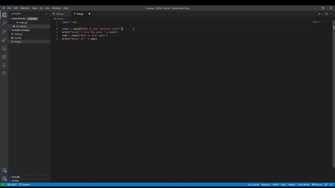This screenshot has width=335, height=188.
Task: Click the Unsaved badge beside Open Editors
Action: [x=32, y=19]
